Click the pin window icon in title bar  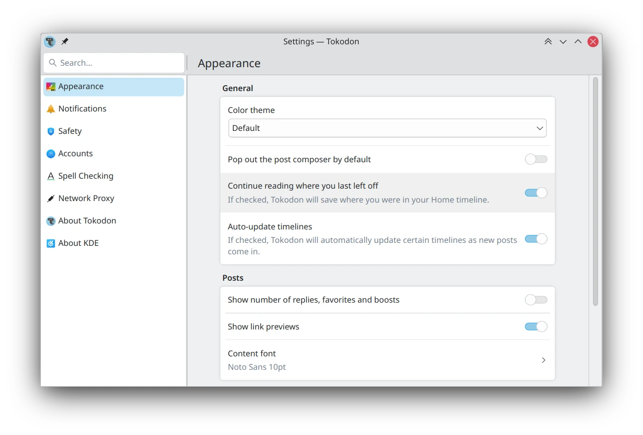pos(65,42)
